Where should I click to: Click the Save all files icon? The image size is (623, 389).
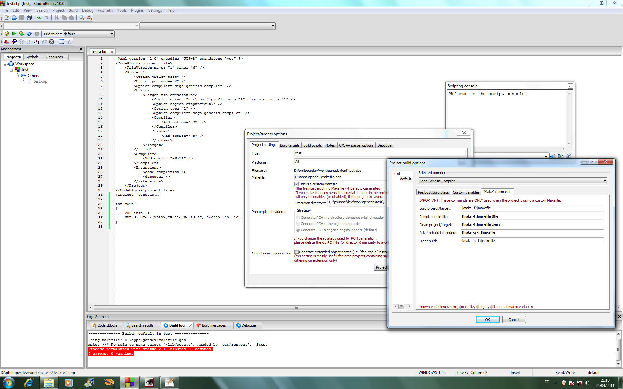(x=29, y=18)
